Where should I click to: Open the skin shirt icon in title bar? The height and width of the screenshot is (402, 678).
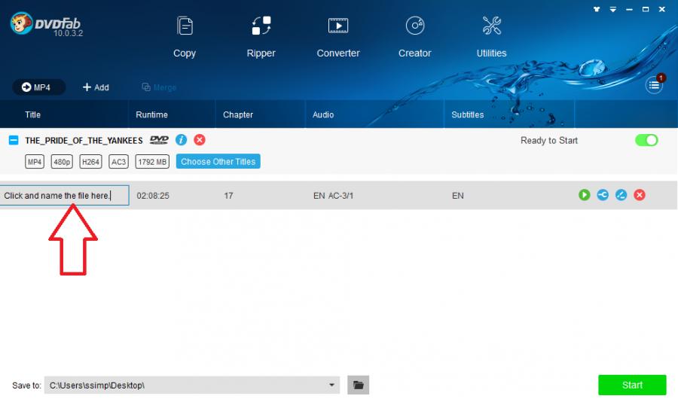[x=597, y=9]
